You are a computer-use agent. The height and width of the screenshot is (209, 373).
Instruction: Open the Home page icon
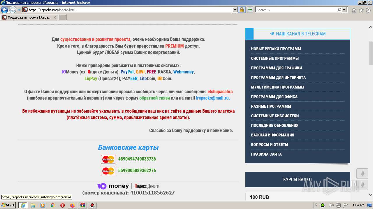(354, 10)
